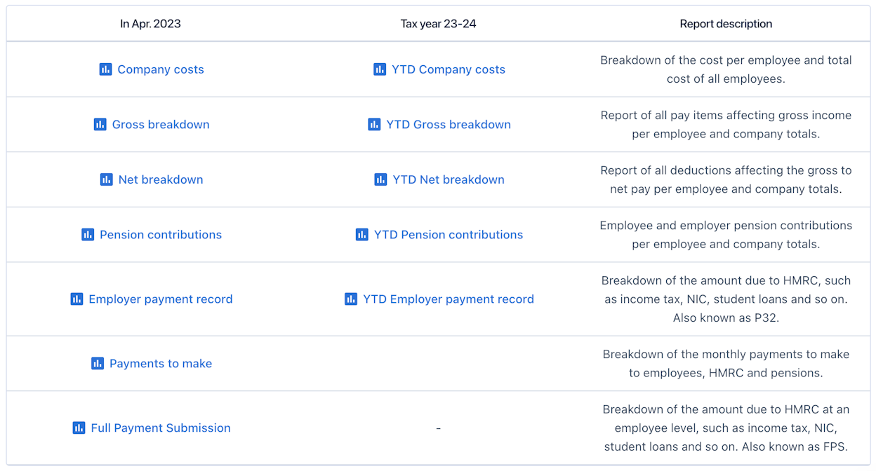The width and height of the screenshot is (876, 471).
Task: Click the chart icon beside Employer payment record
Action: click(x=77, y=299)
